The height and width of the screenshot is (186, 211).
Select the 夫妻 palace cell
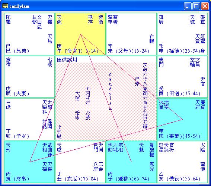(x=29, y=77)
